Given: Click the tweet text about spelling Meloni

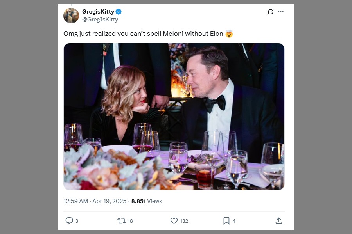Looking at the screenshot, I should 143,34.
